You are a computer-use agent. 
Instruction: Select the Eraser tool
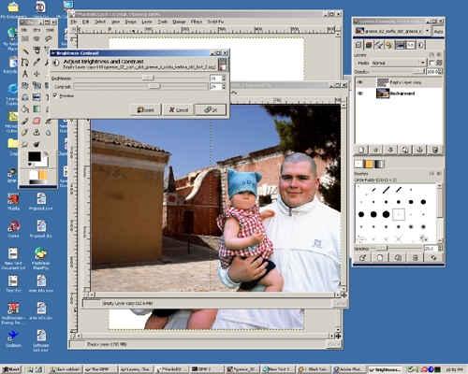(x=37, y=121)
